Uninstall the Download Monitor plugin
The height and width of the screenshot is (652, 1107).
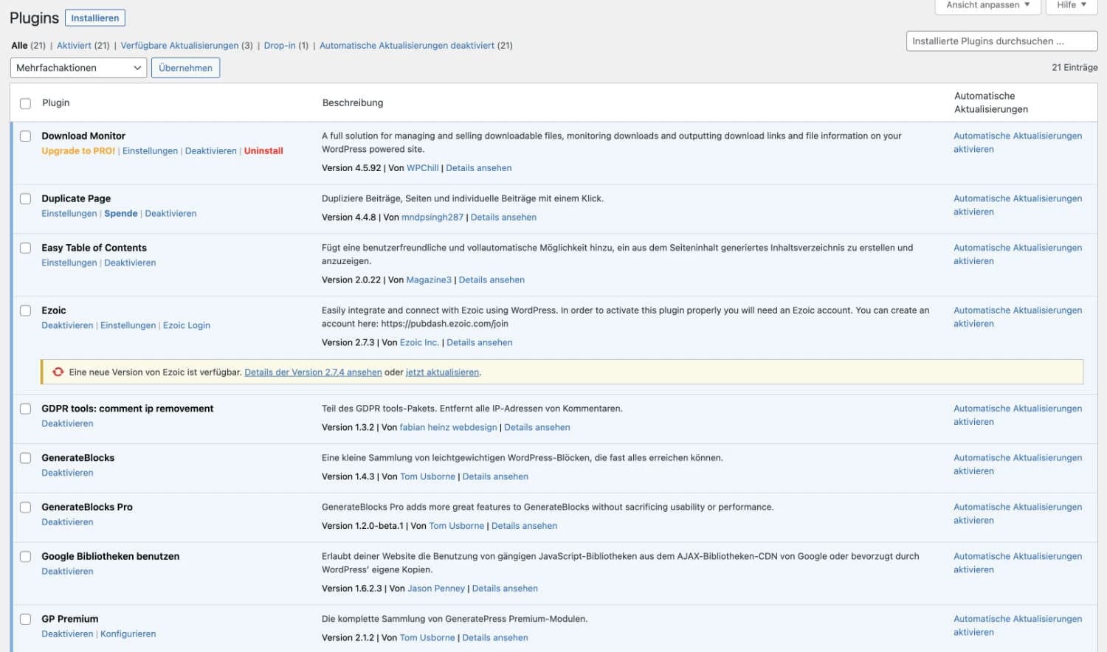coord(263,151)
